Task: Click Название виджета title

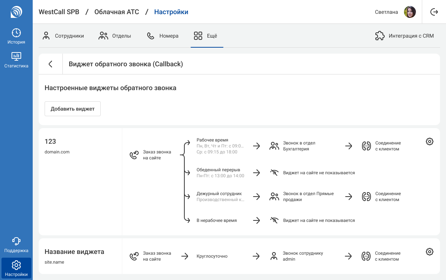Action: point(74,252)
